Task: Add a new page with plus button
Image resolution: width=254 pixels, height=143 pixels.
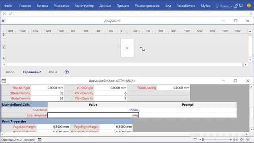Action: coord(67,72)
